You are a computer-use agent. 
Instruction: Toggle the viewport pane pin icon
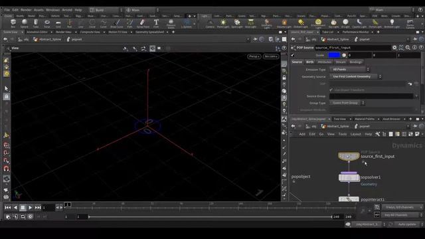[x=255, y=39]
